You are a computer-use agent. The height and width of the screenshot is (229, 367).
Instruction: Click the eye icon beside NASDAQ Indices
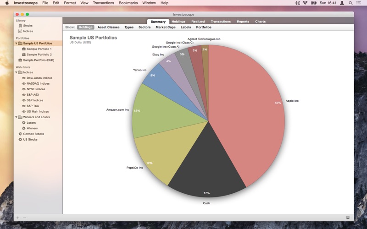[24, 83]
